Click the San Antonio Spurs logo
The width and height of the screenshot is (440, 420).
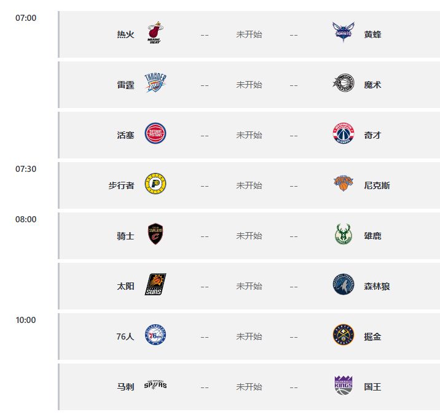[x=155, y=386]
